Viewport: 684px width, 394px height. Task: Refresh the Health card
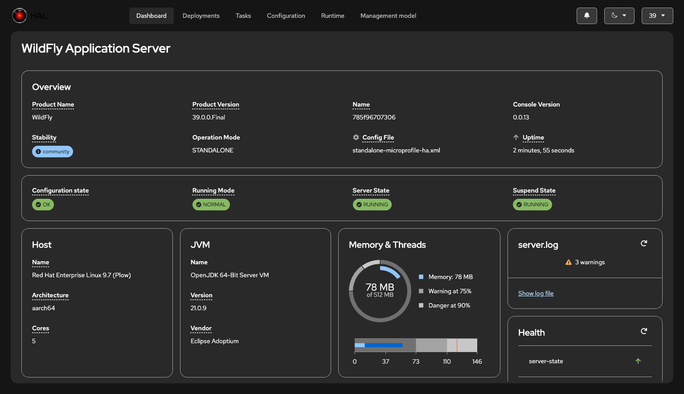click(644, 331)
